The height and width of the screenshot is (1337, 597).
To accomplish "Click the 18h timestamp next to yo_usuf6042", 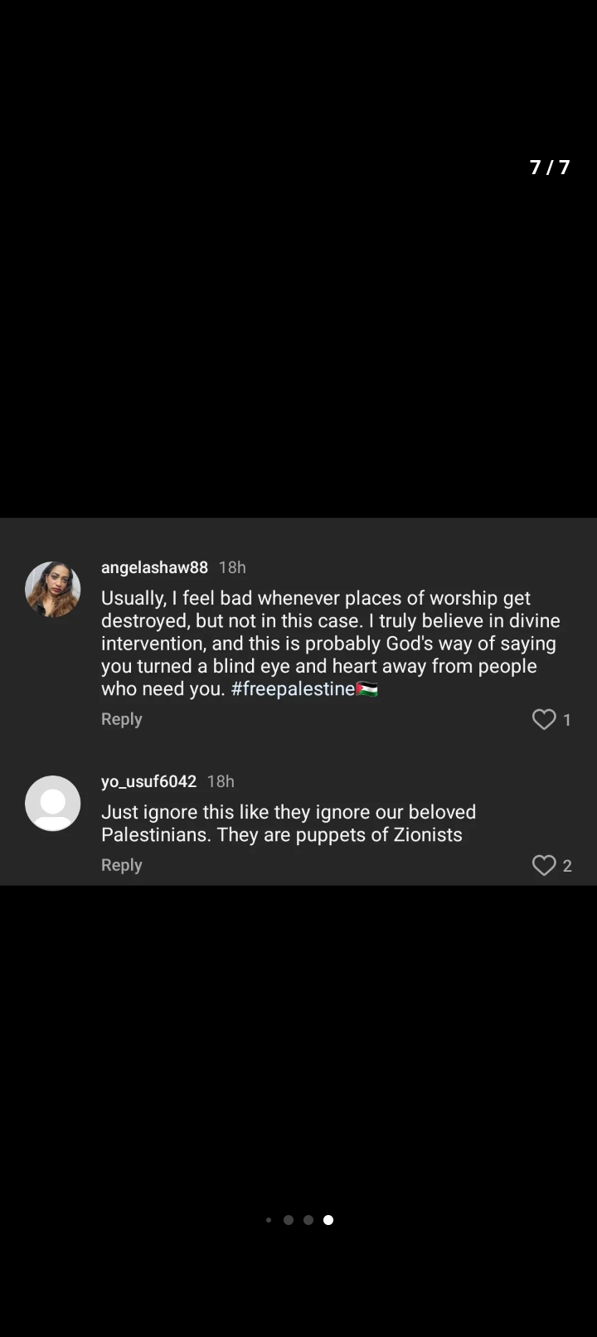I will click(221, 781).
